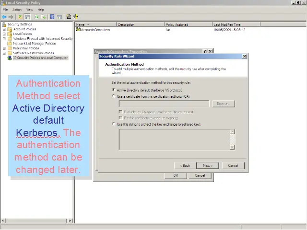
Task: Open the Action menu
Action: point(17,10)
